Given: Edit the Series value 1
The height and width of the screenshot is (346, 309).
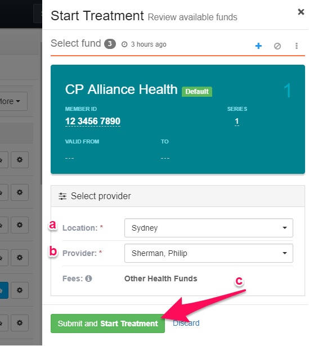Looking at the screenshot, I should 237,121.
